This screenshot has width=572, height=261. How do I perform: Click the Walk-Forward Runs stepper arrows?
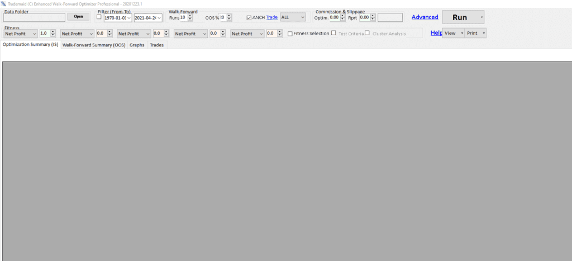tap(190, 17)
